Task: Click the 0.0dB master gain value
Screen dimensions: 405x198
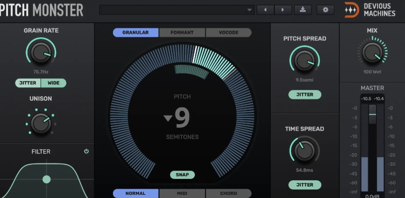Action: (x=372, y=196)
